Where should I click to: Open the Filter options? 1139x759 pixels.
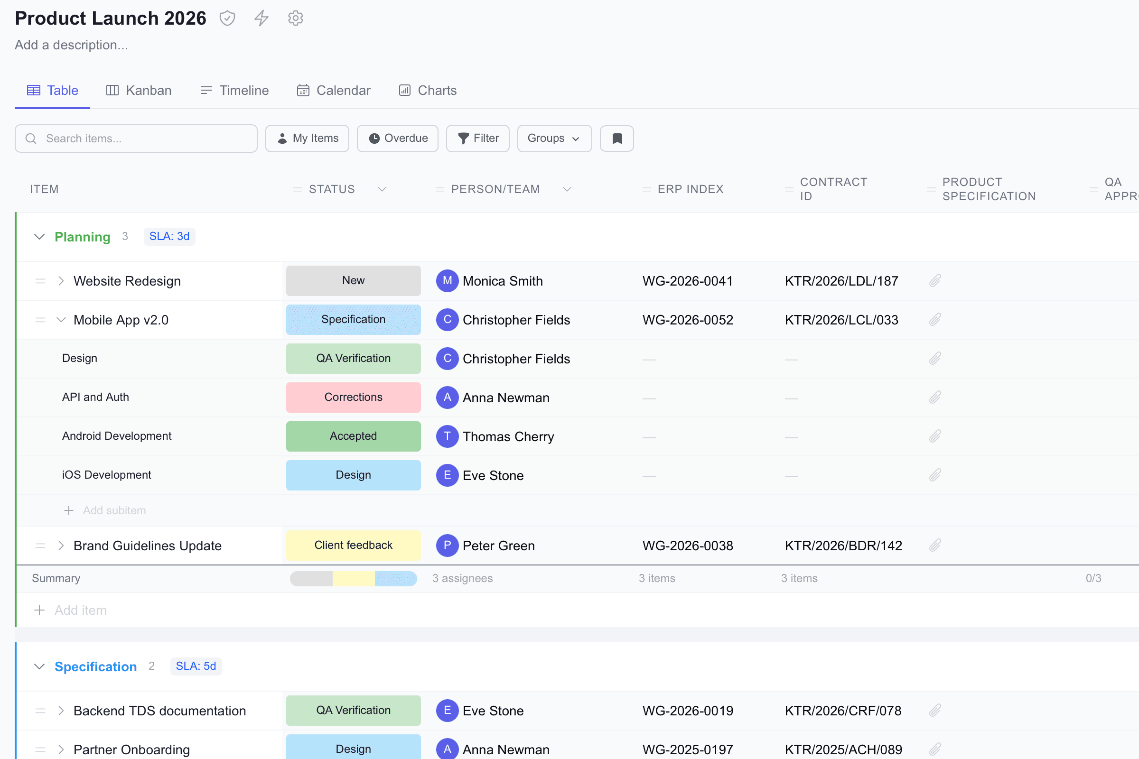tap(477, 139)
